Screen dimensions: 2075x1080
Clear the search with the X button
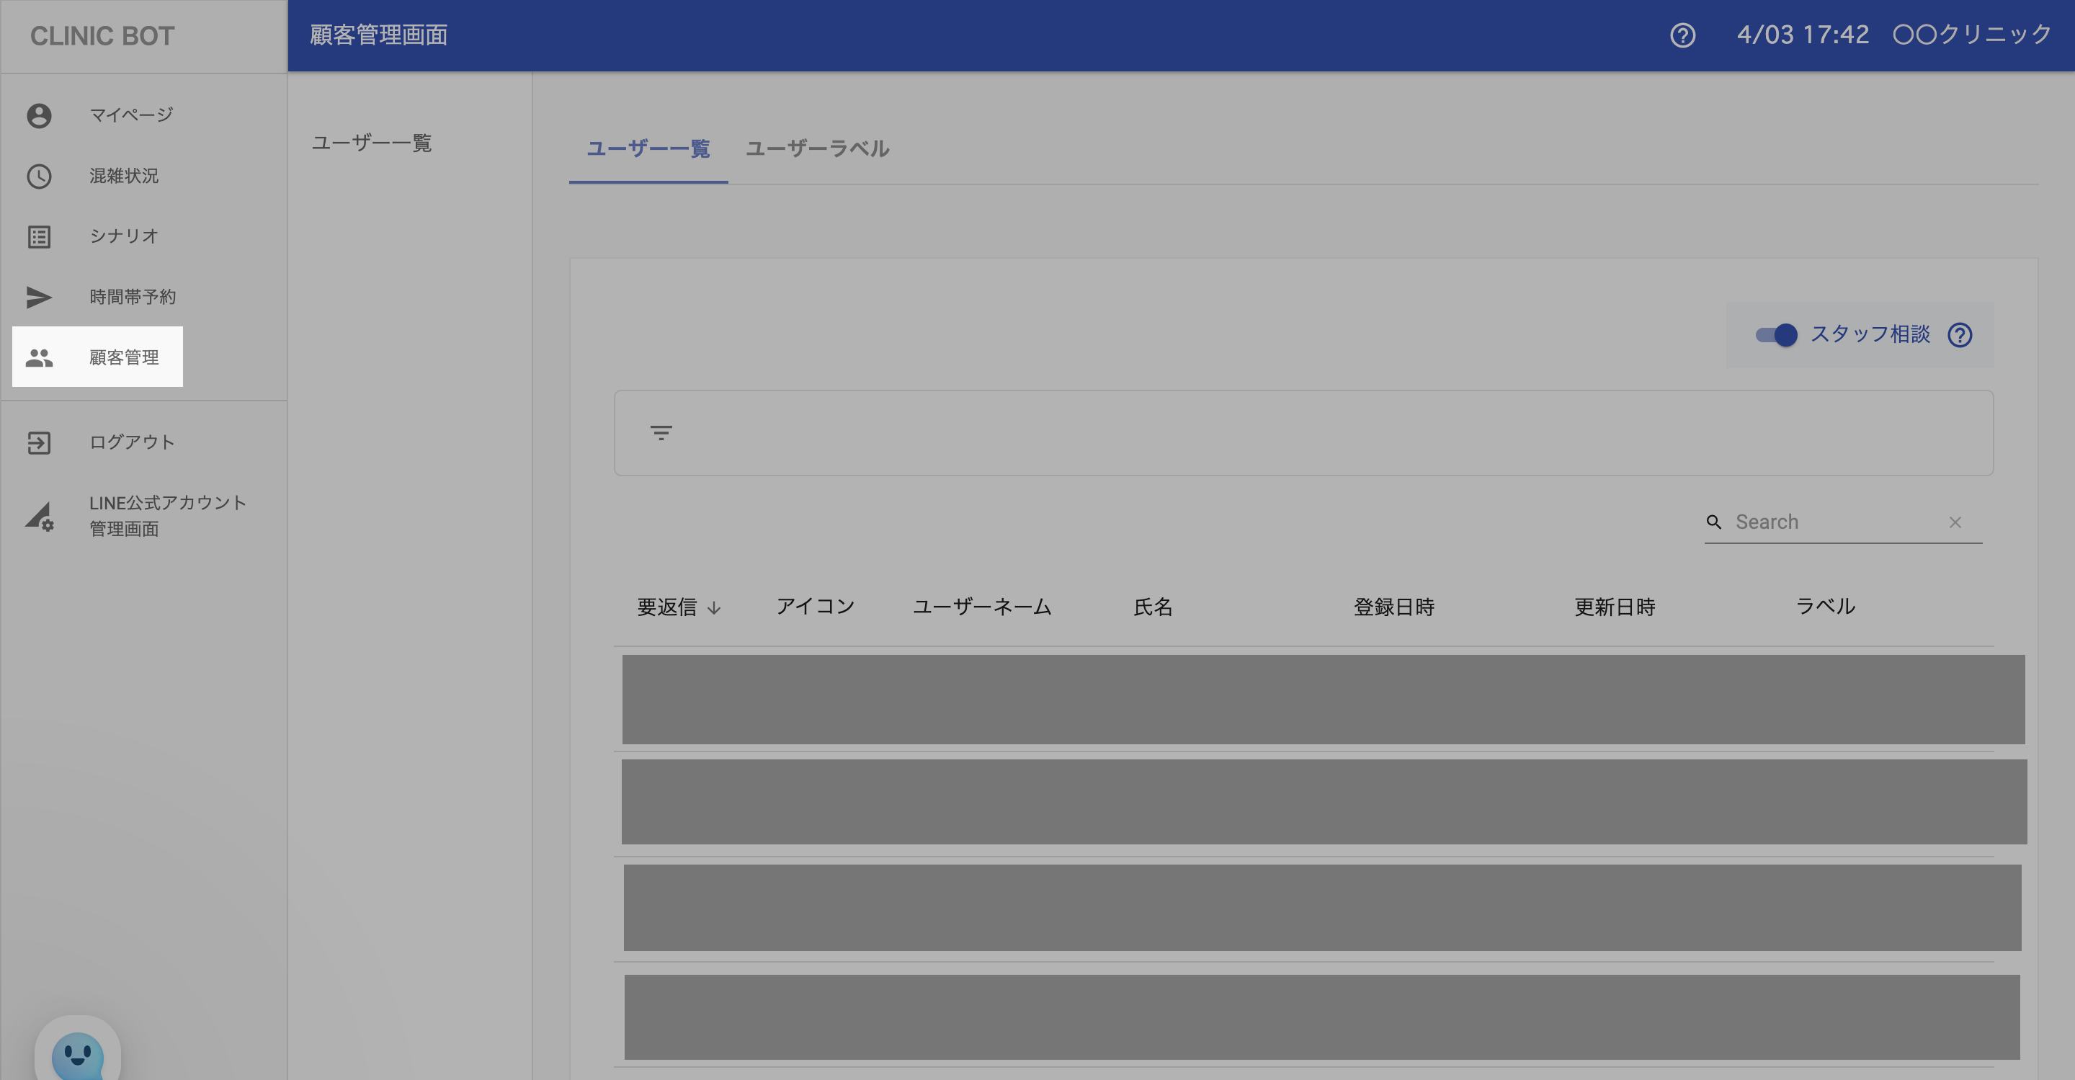point(1954,522)
